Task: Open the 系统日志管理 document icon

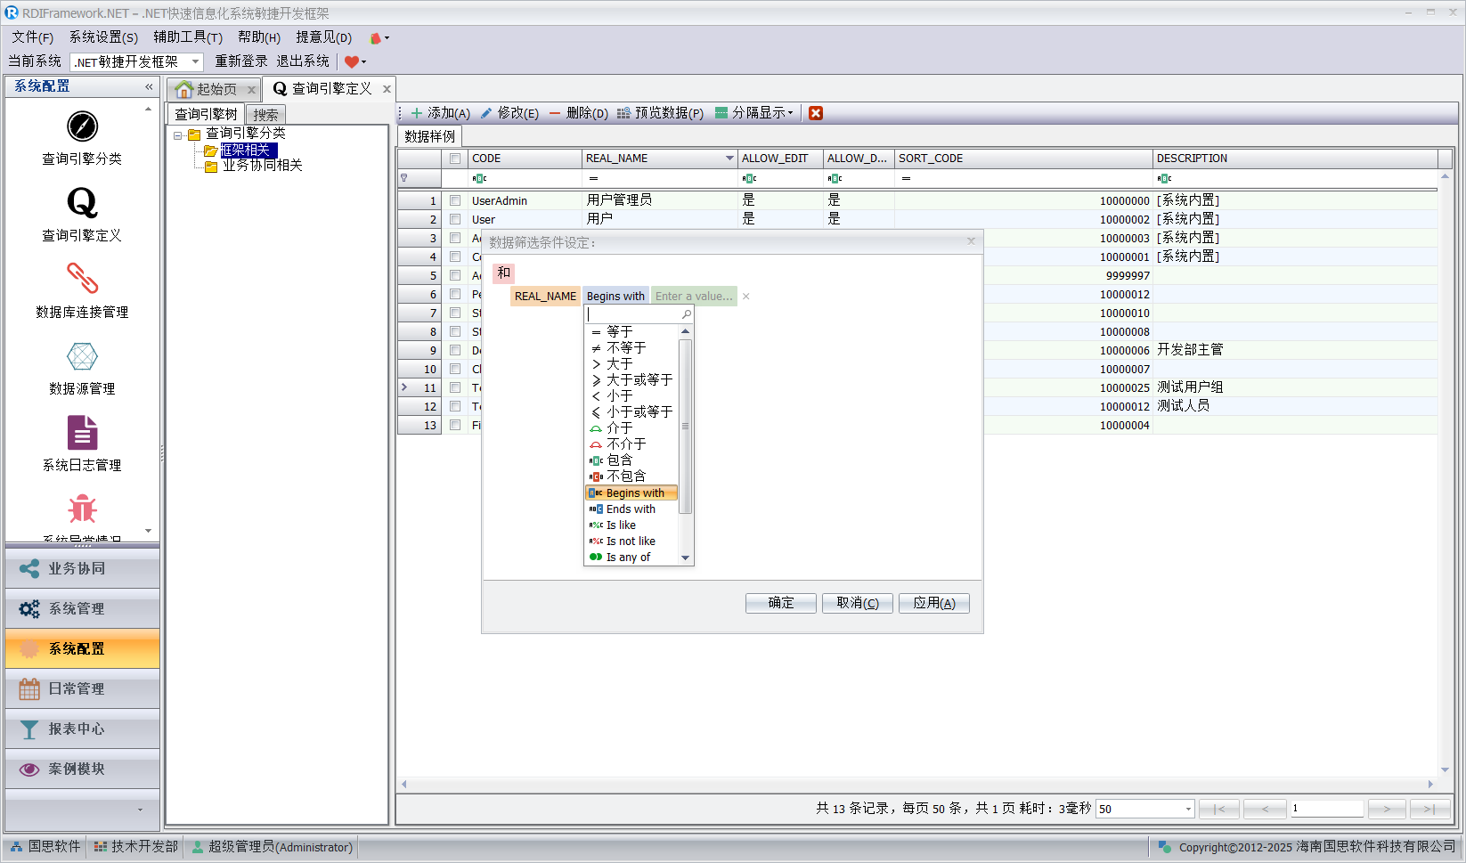Action: tap(82, 434)
